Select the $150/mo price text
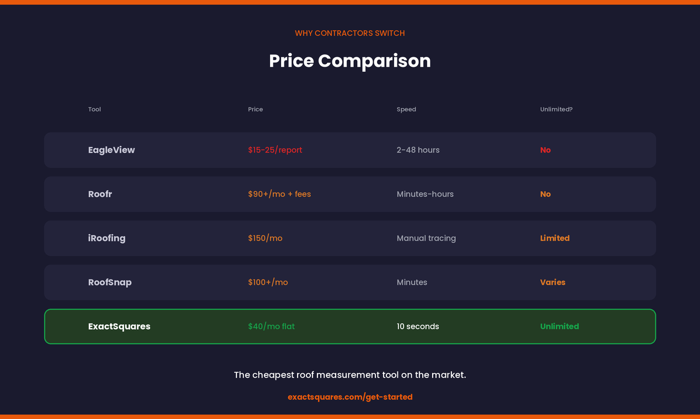 click(265, 238)
